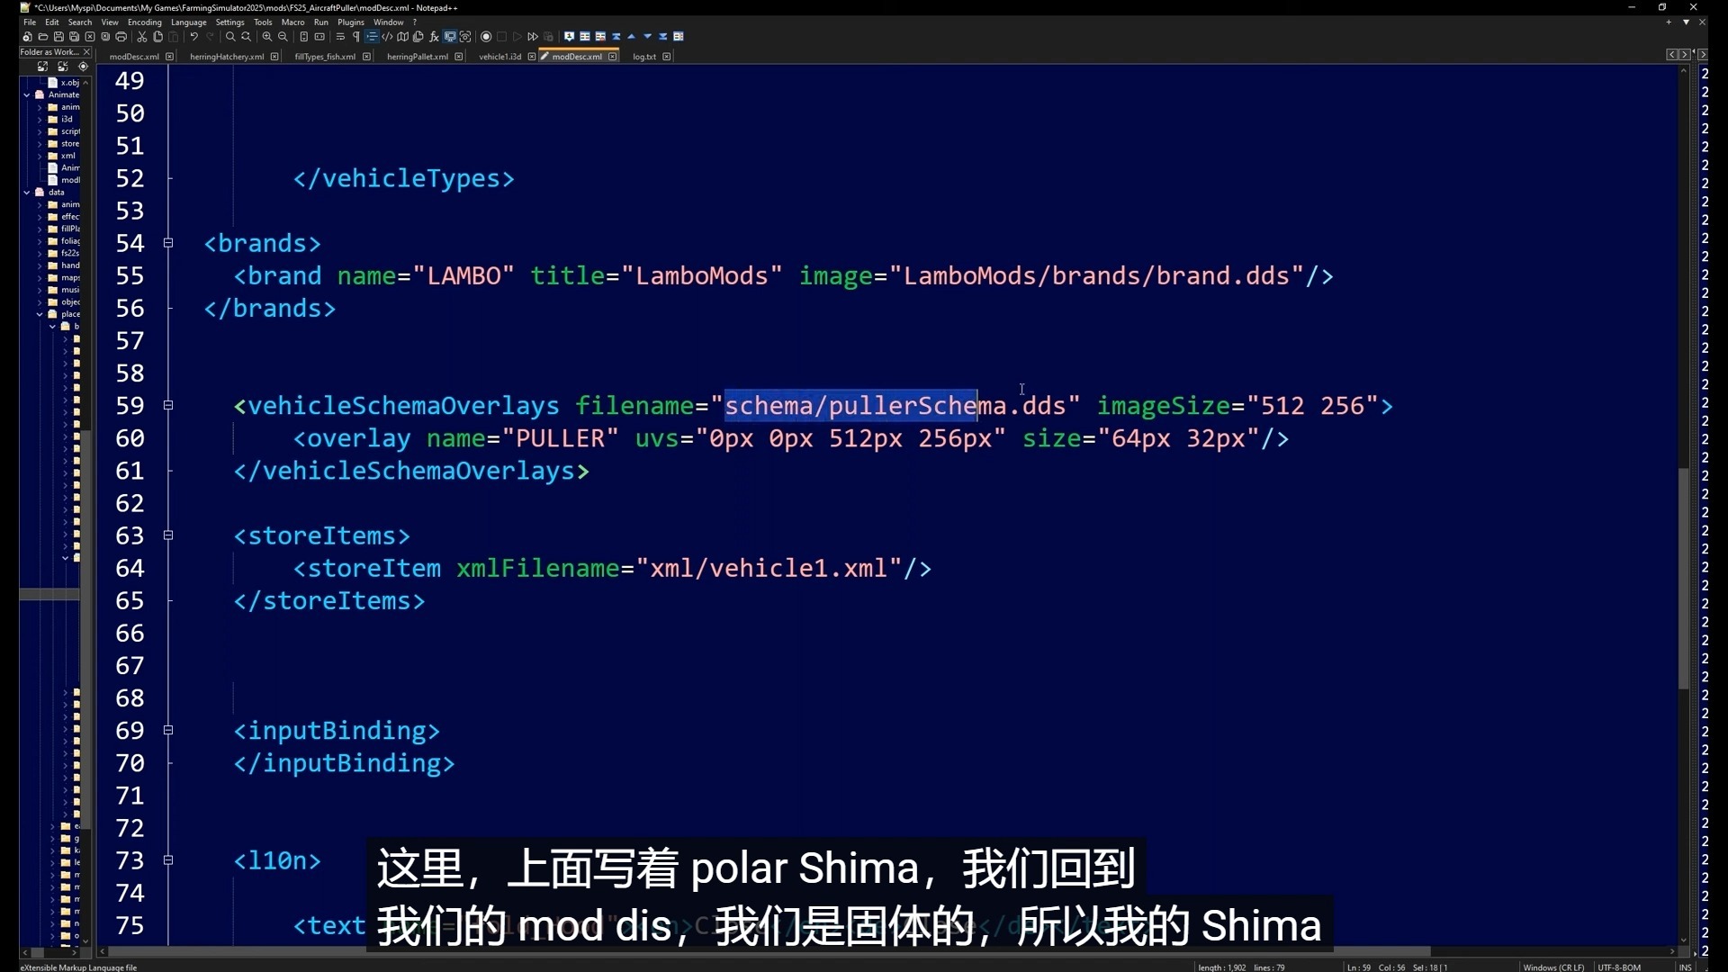Expand the i3d folder in the sidebar
Image resolution: width=1728 pixels, height=972 pixels.
tap(40, 120)
